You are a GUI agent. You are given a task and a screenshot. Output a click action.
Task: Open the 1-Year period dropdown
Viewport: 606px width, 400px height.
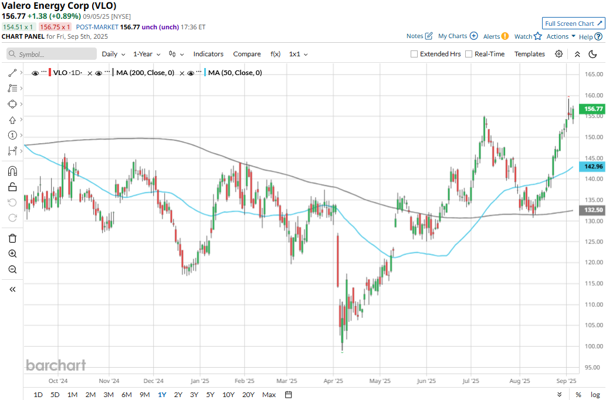[x=147, y=54]
